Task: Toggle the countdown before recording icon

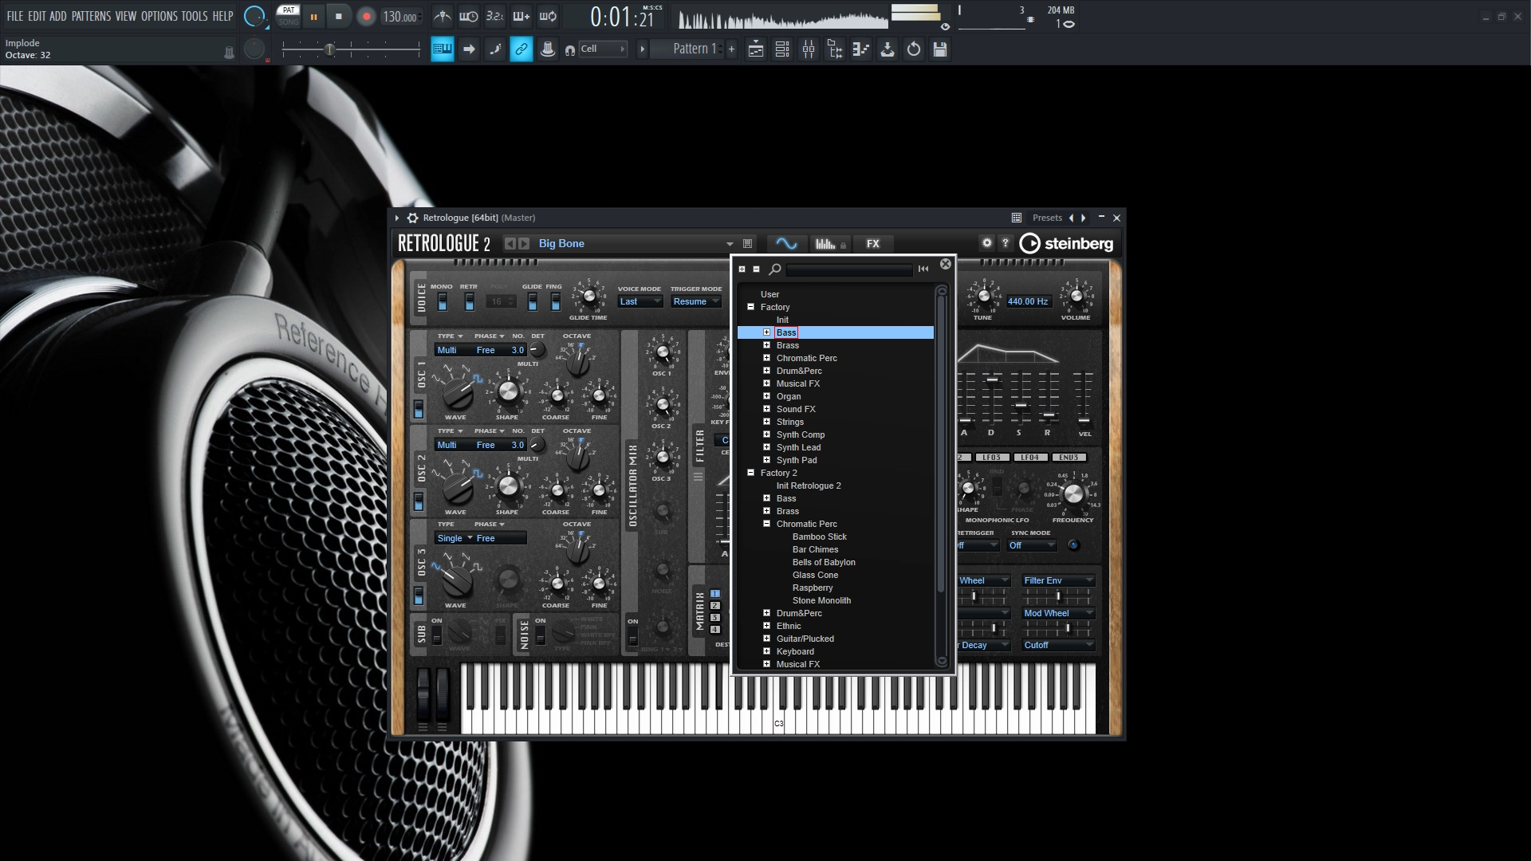Action: pyautogui.click(x=495, y=17)
